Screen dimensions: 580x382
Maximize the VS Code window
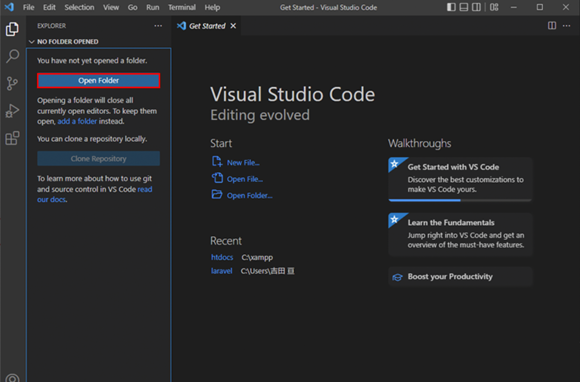coord(540,7)
